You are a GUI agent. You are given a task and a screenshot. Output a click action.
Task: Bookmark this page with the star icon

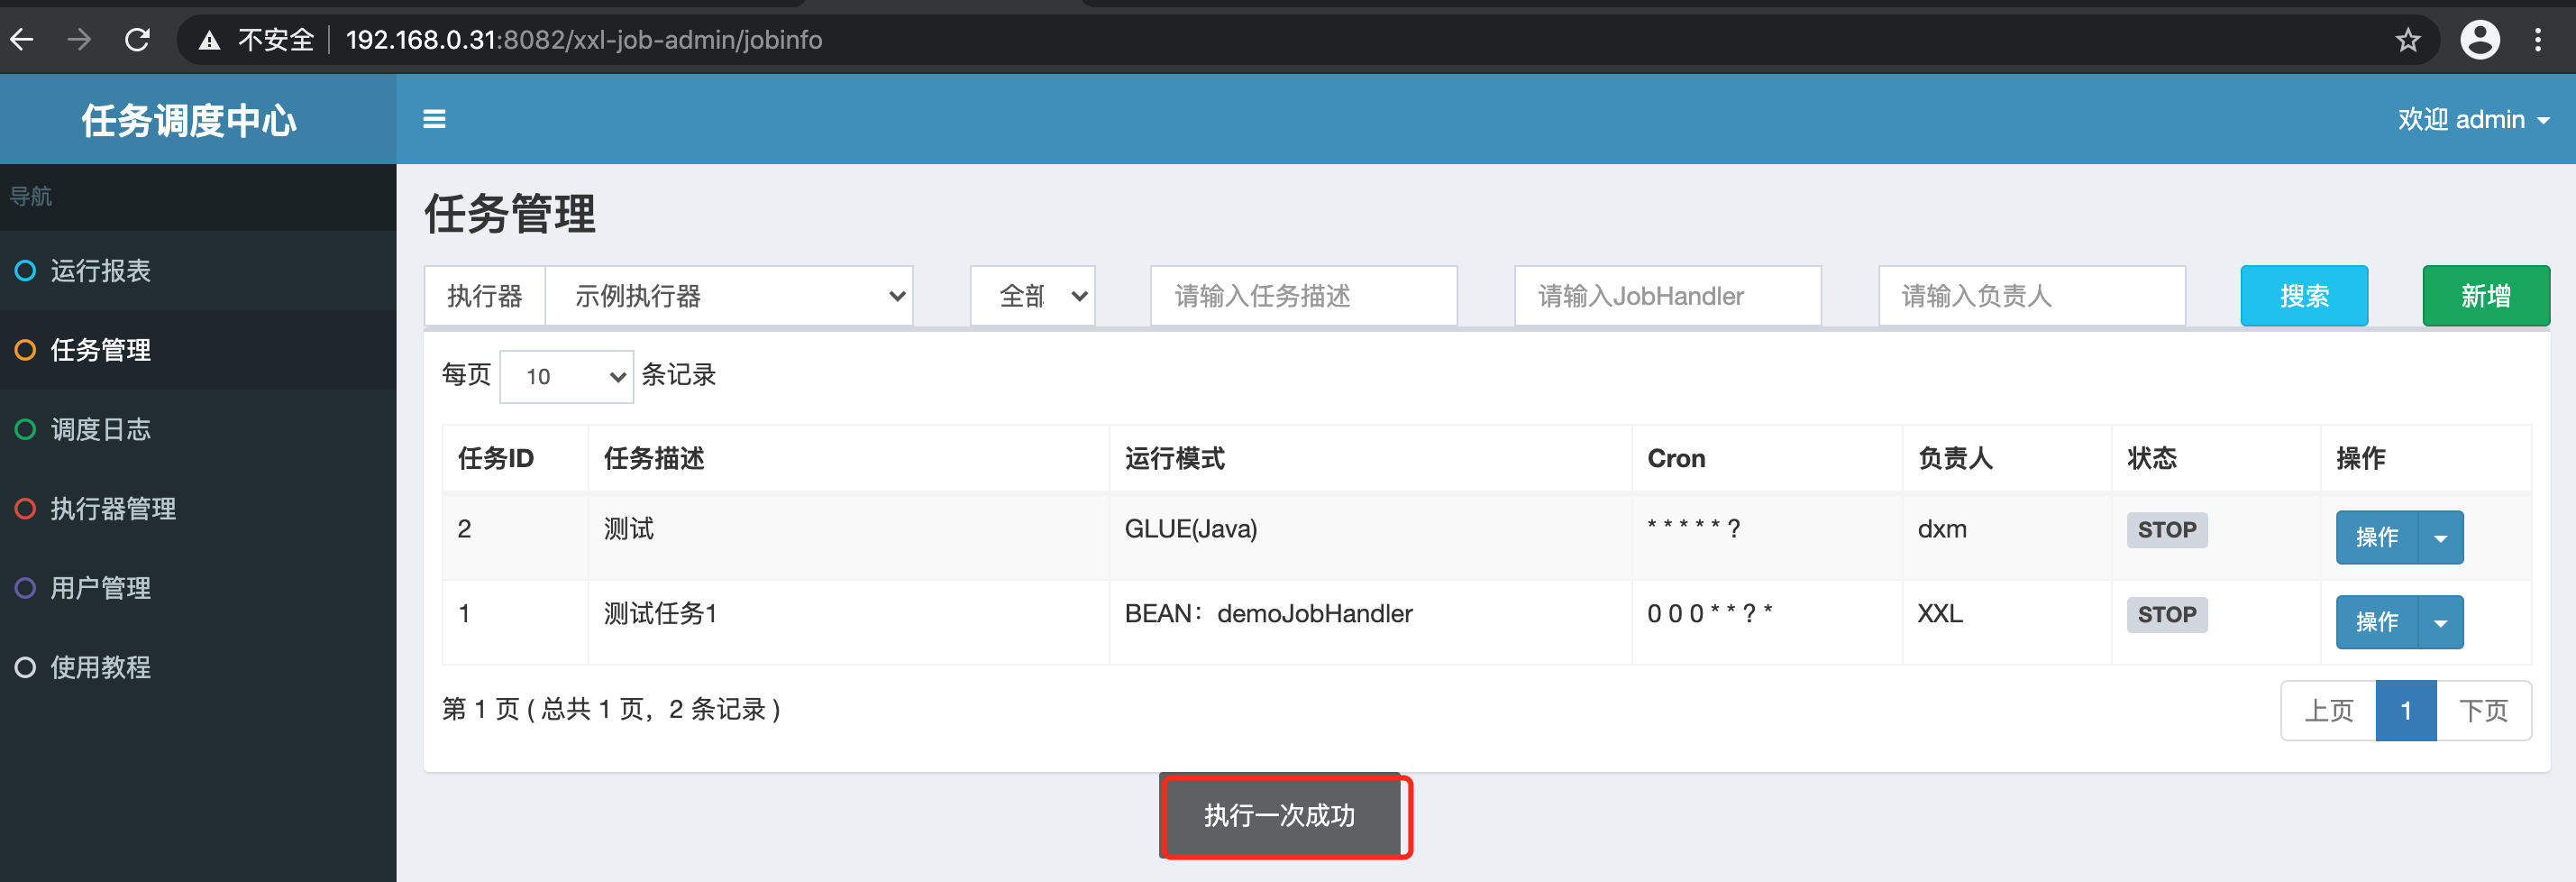tap(2408, 40)
